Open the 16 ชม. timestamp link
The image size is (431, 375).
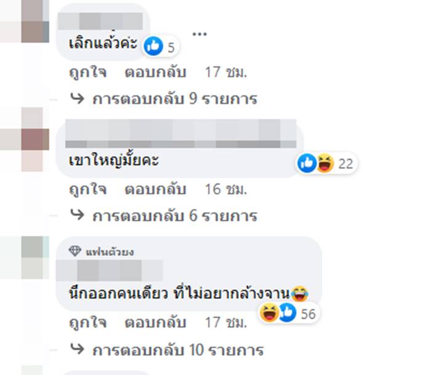tap(226, 190)
